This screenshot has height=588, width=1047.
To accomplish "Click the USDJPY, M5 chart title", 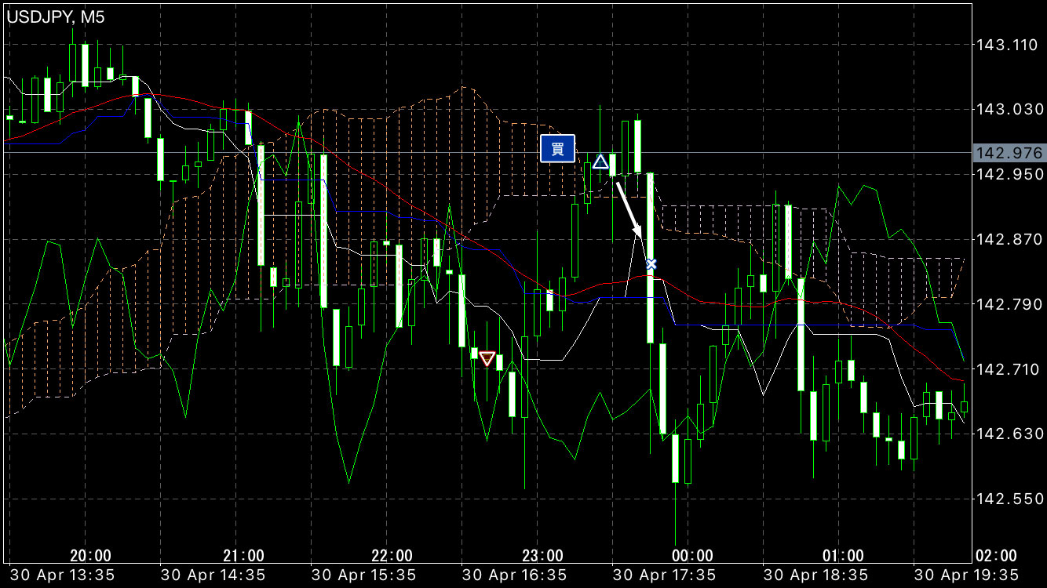I will coord(56,16).
